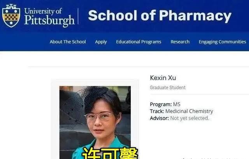Click the partially visible text below Advisor
The height and width of the screenshot is (159, 249).
(210, 158)
